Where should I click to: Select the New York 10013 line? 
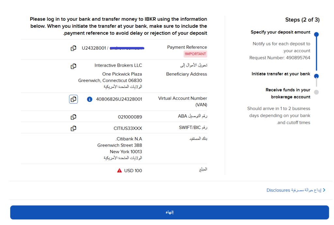point(126,152)
